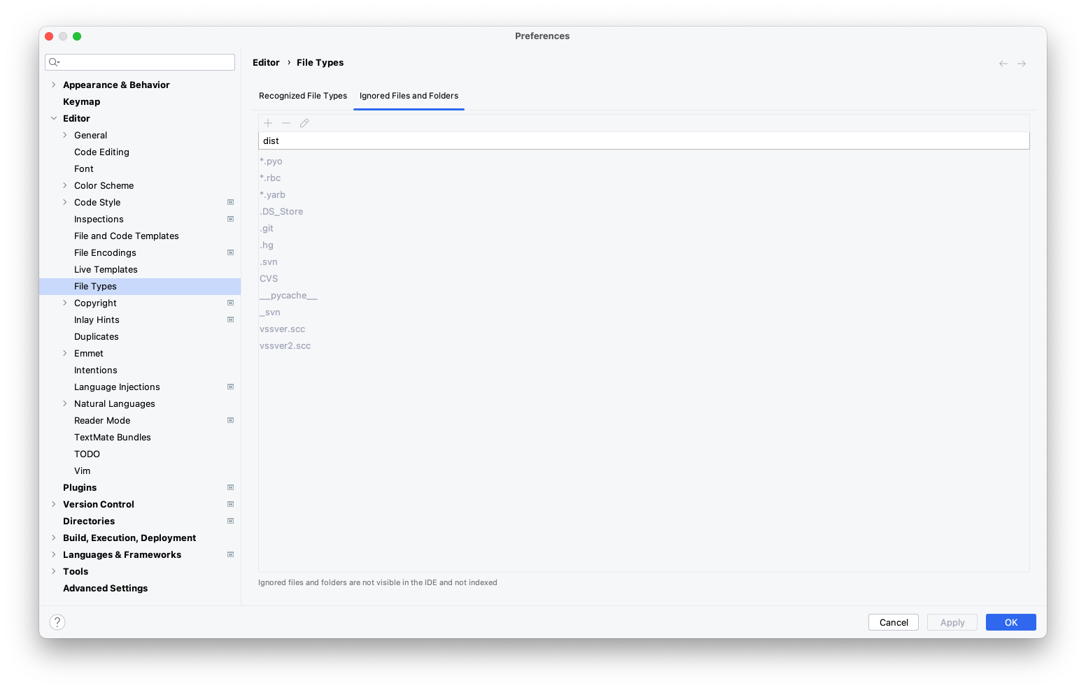Click the search magnifier in settings search field
Image resolution: width=1086 pixels, height=690 pixels.
point(55,62)
